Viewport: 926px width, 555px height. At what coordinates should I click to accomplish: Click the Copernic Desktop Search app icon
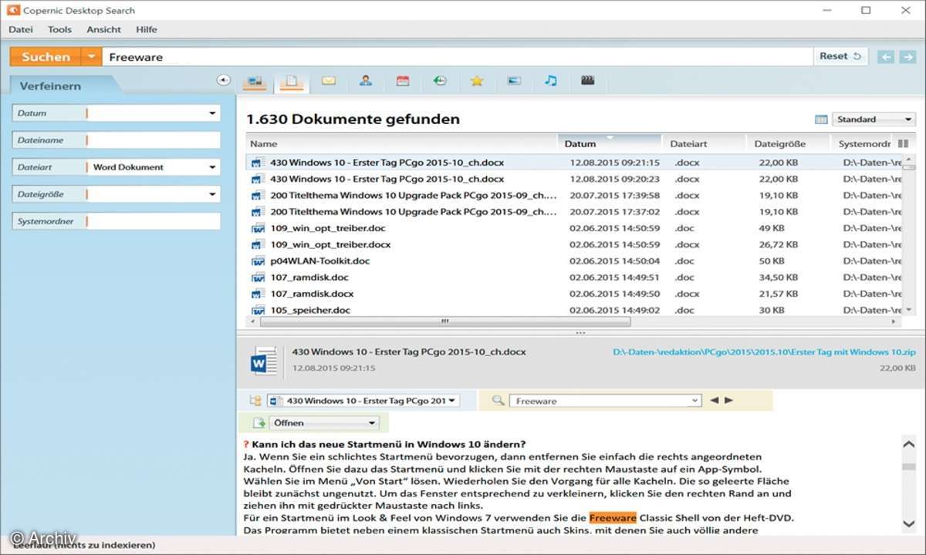[x=13, y=10]
